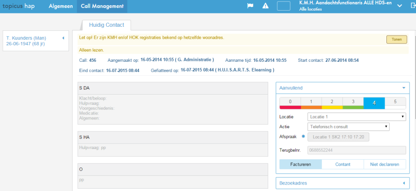Click patient name T. Kuunders

pos(26,38)
